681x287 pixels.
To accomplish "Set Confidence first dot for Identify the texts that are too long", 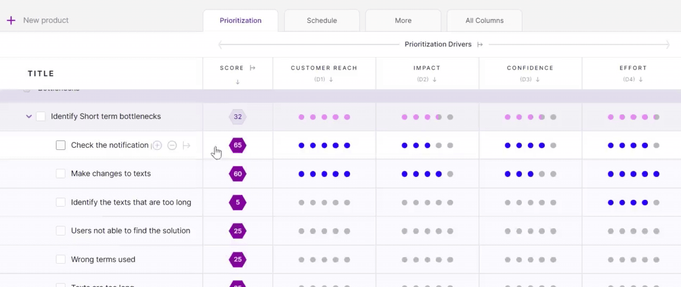I will click(x=508, y=202).
